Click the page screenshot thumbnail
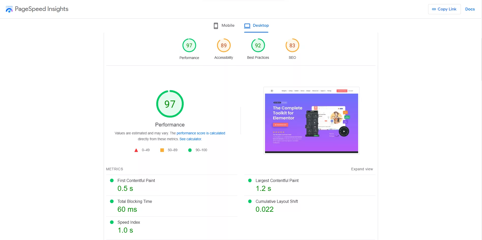Image resolution: width=482 pixels, height=240 pixels. (x=312, y=121)
